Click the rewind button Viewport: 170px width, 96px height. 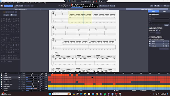coord(61,6)
